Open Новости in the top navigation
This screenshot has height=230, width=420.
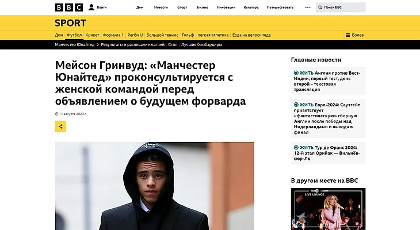point(161,7)
